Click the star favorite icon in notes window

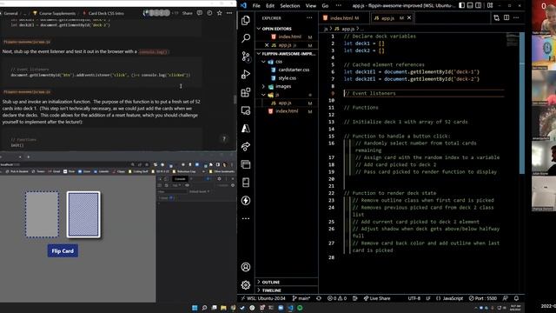pos(220,13)
